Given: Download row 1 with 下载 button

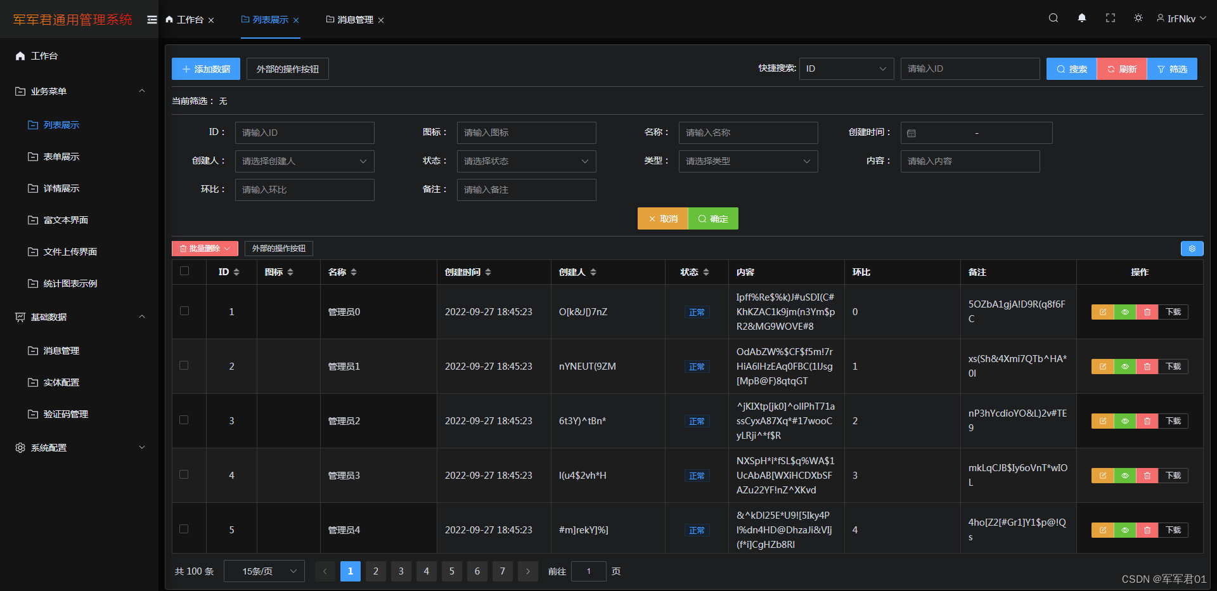Looking at the screenshot, I should click(1173, 312).
